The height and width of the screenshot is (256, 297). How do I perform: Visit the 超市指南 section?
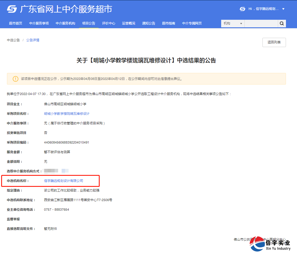169,23
